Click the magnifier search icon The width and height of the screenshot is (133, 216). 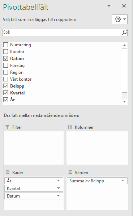point(124,33)
